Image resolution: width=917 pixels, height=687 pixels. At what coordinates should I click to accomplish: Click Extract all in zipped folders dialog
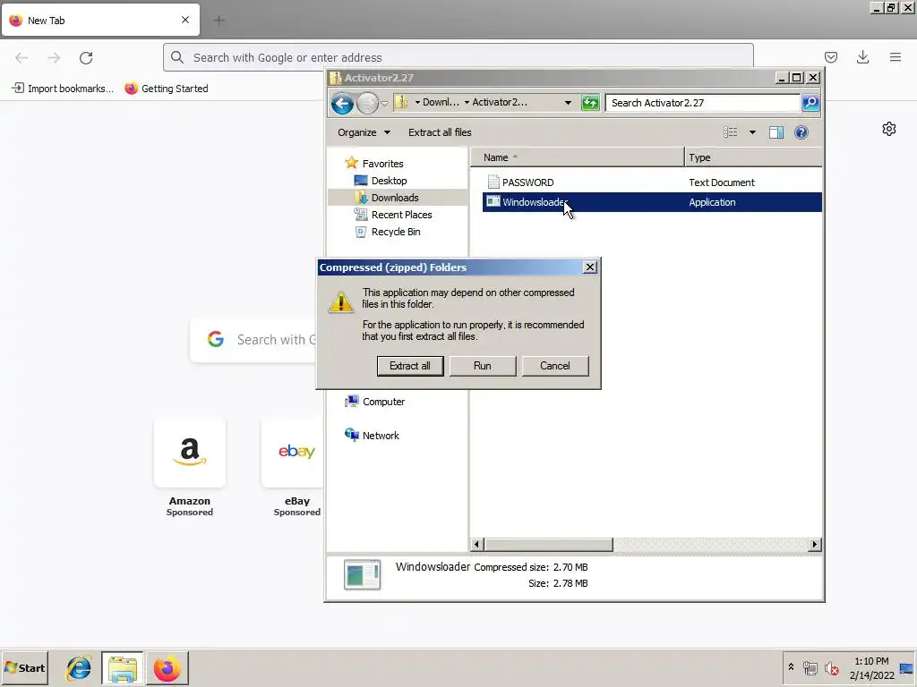pyautogui.click(x=410, y=366)
